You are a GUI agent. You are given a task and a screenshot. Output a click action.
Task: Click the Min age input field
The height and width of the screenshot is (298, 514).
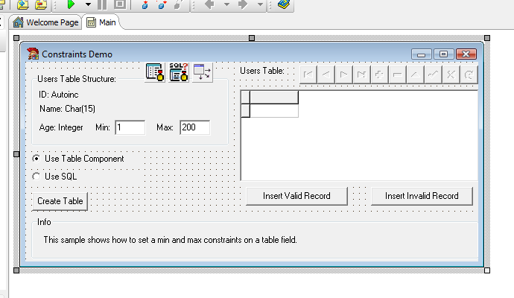tap(130, 128)
